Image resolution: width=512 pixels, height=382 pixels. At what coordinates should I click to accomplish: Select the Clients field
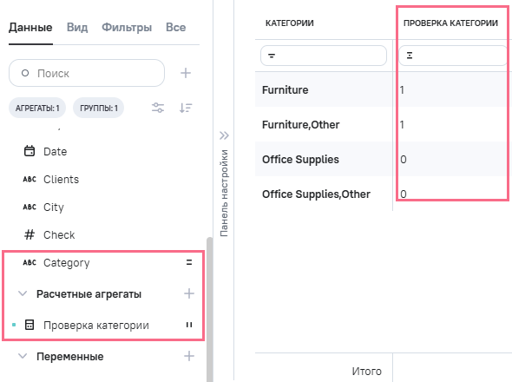click(x=61, y=179)
